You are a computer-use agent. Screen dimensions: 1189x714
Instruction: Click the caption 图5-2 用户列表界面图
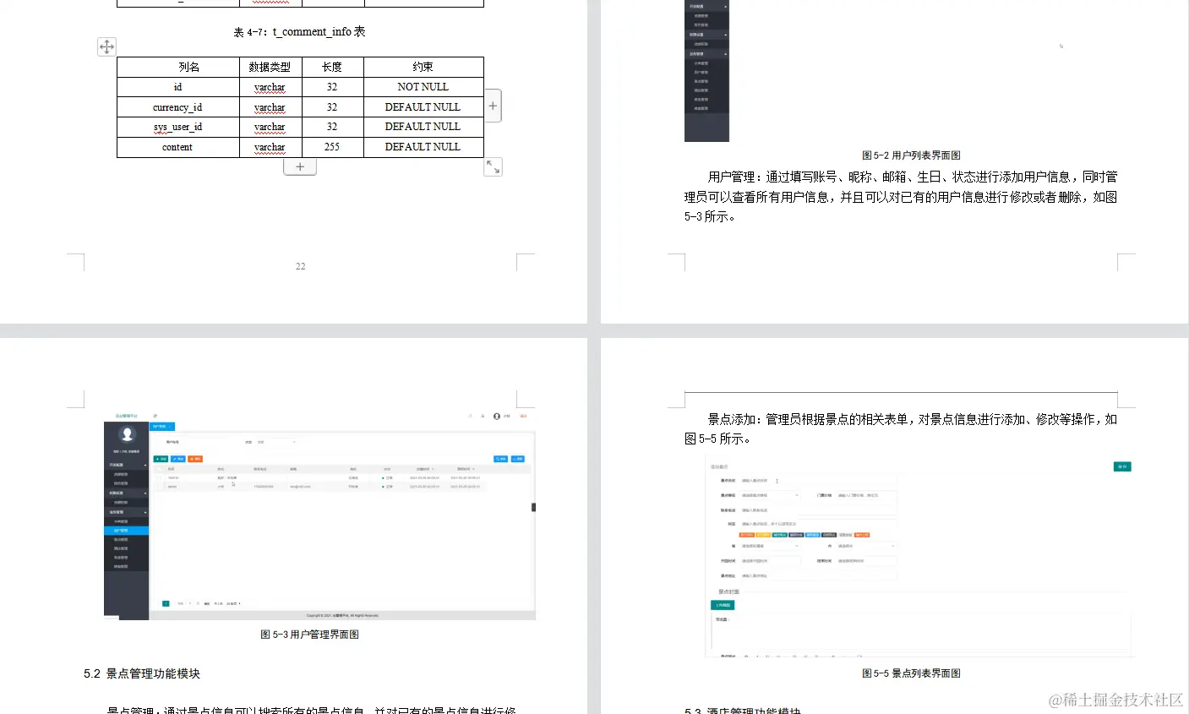pos(911,155)
